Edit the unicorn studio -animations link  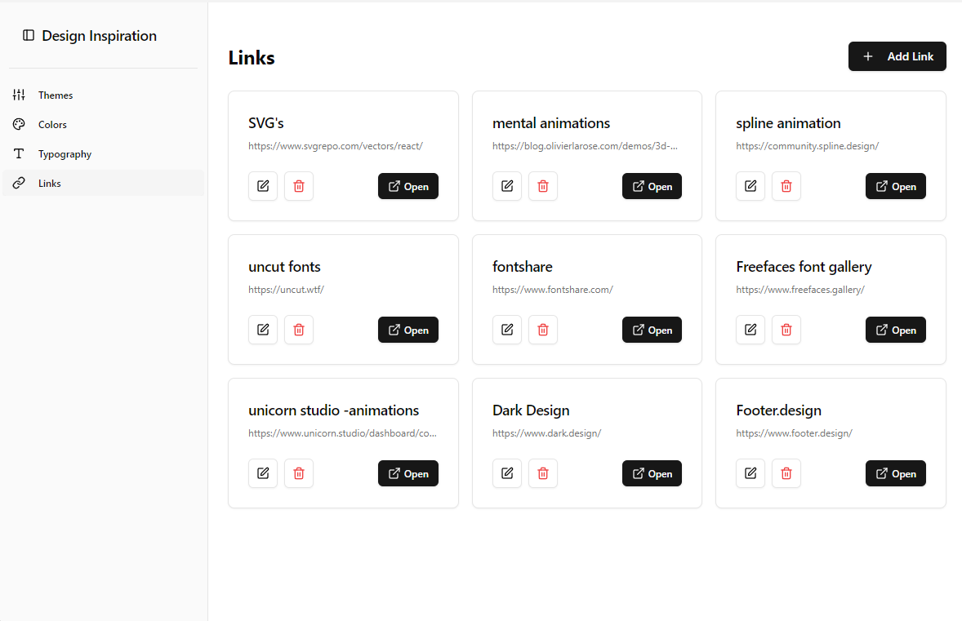click(x=263, y=473)
